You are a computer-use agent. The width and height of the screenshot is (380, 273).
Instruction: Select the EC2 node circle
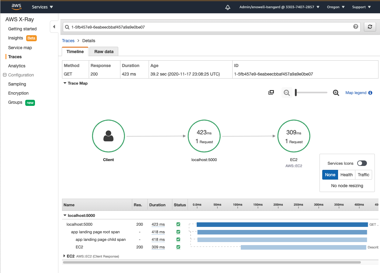[x=294, y=136]
